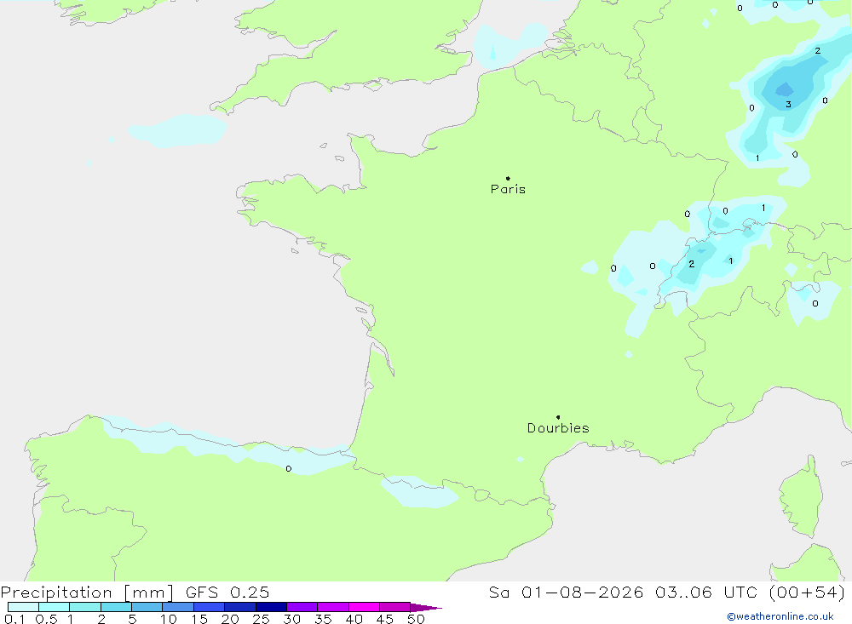Click the legend scale label '10'
The image size is (852, 624).
[x=169, y=619]
